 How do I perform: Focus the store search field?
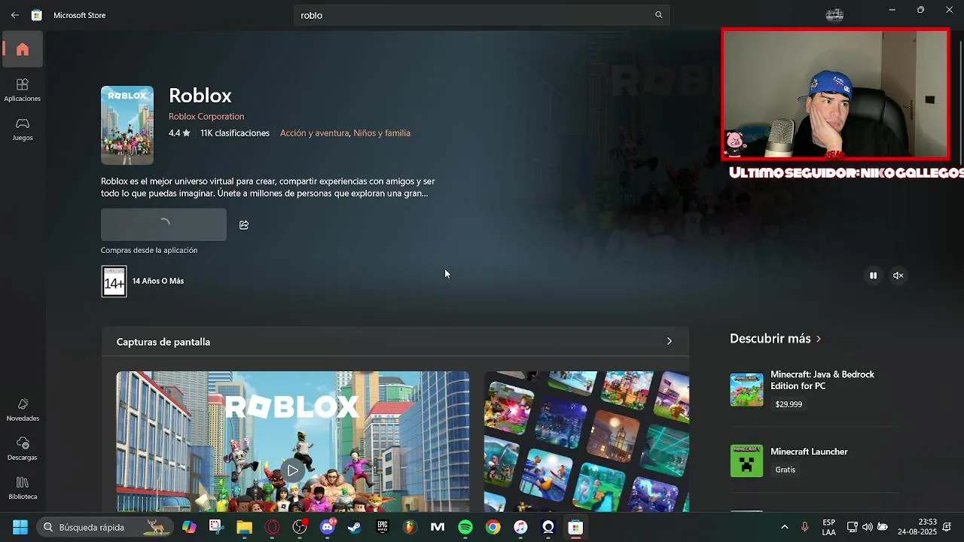click(x=481, y=15)
